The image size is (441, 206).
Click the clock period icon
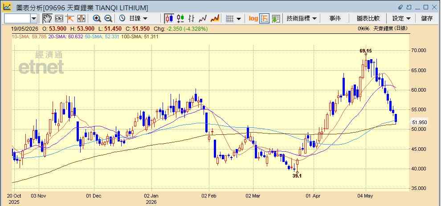122,19
